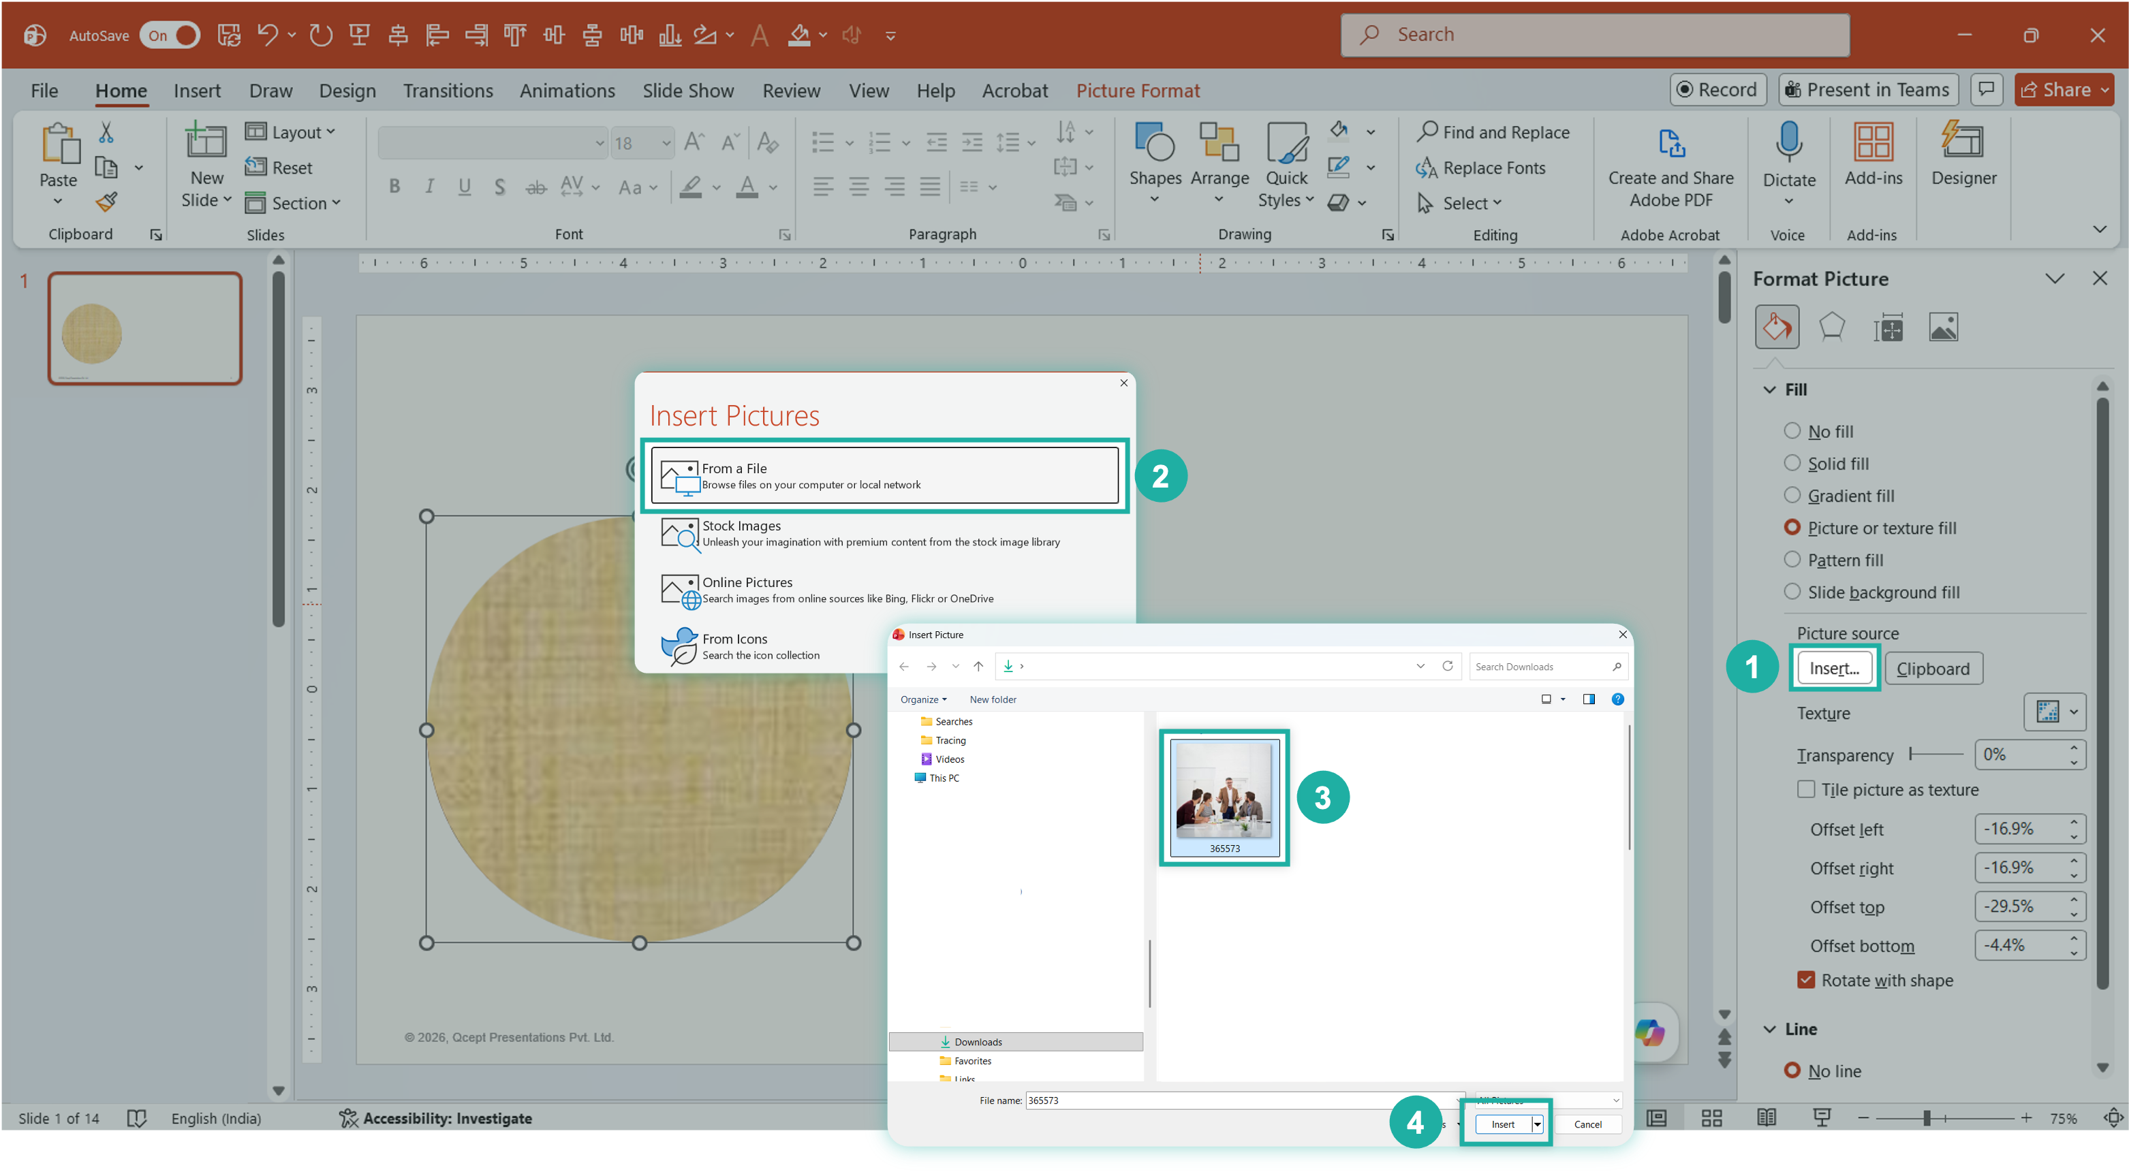Select the No fill radio button
The image size is (2129, 1176).
pos(1792,431)
